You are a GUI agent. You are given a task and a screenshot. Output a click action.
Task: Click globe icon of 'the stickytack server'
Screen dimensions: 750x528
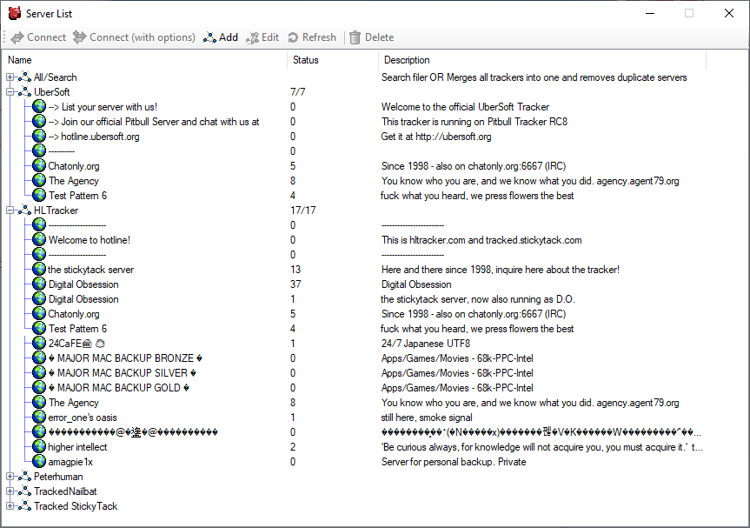click(39, 269)
